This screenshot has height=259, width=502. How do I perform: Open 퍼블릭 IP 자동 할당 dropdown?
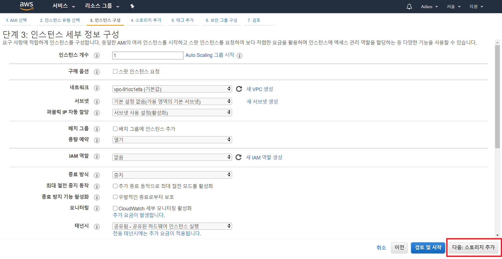pyautogui.click(x=172, y=113)
